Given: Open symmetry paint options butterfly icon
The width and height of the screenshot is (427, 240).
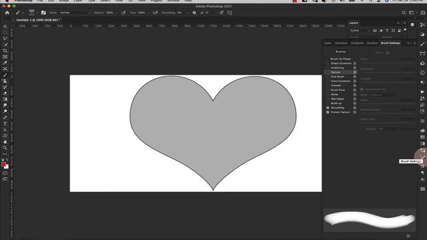Looking at the screenshot, I should pos(230,13).
